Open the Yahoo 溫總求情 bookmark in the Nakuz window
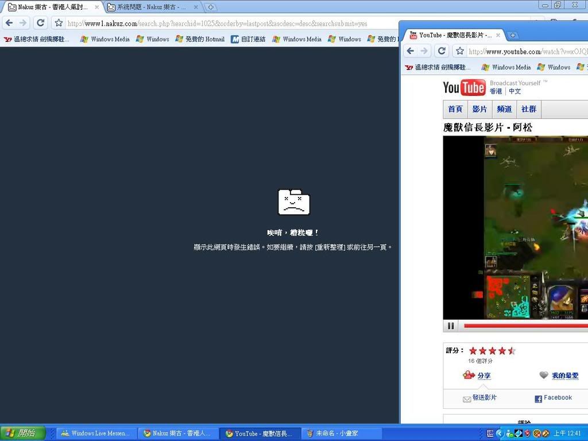588x441 pixels. tap(37, 39)
